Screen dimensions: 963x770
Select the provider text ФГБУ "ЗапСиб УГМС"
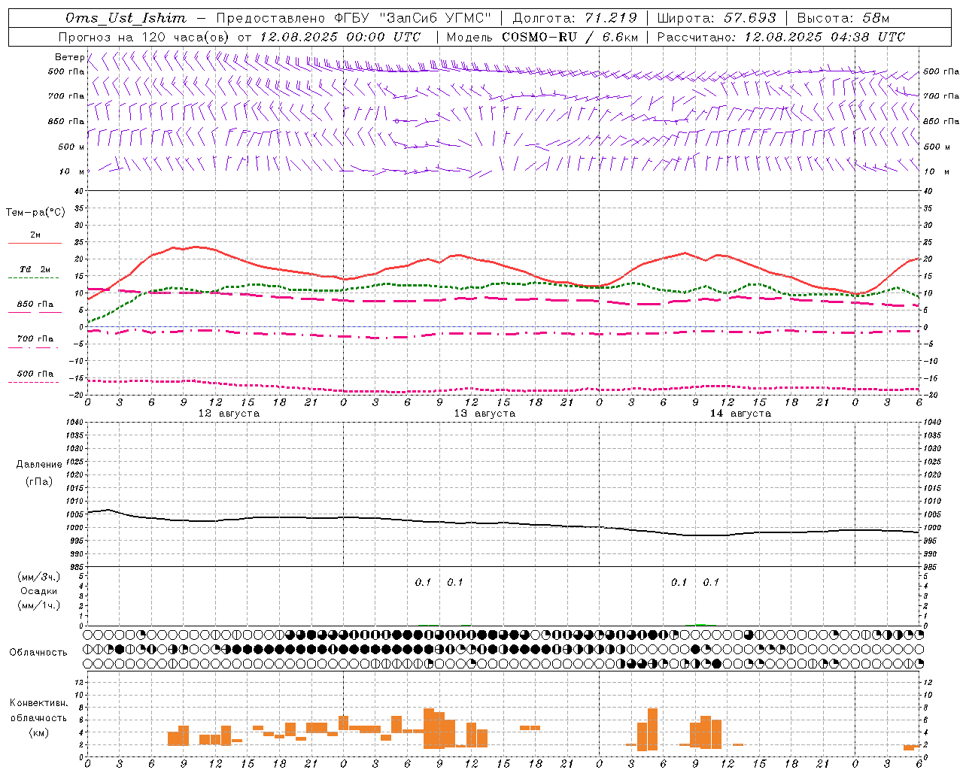click(x=413, y=18)
